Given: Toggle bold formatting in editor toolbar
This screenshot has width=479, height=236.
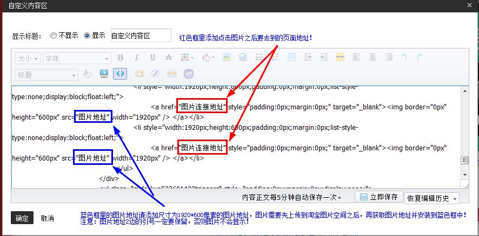Looking at the screenshot, I should (x=121, y=58).
